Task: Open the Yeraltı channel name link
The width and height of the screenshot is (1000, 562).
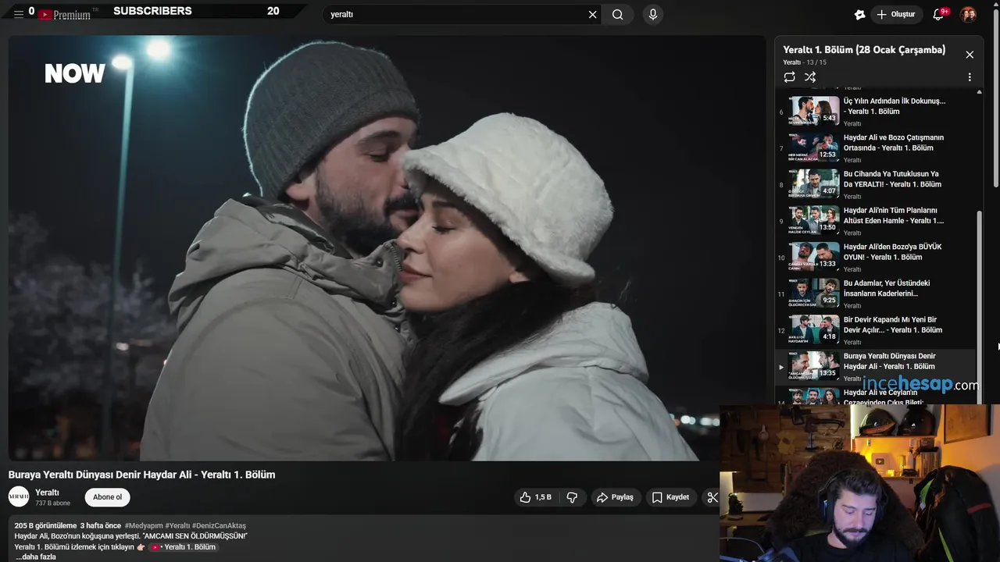Action: (47, 493)
